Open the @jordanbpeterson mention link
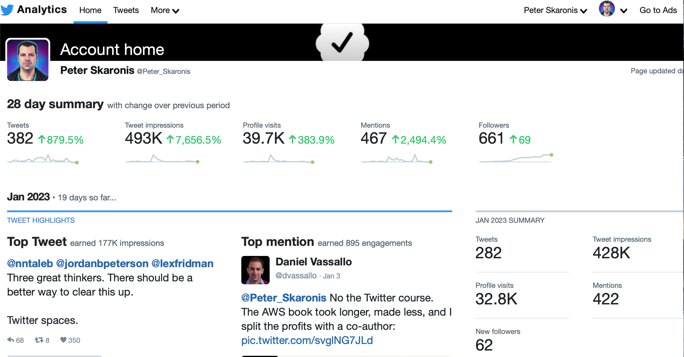This screenshot has height=357, width=684. (102, 263)
